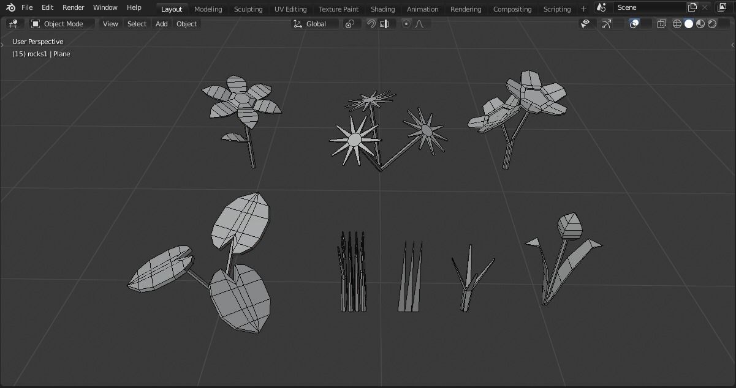736x388 pixels.
Task: Click the new scene icon
Action: click(x=692, y=7)
